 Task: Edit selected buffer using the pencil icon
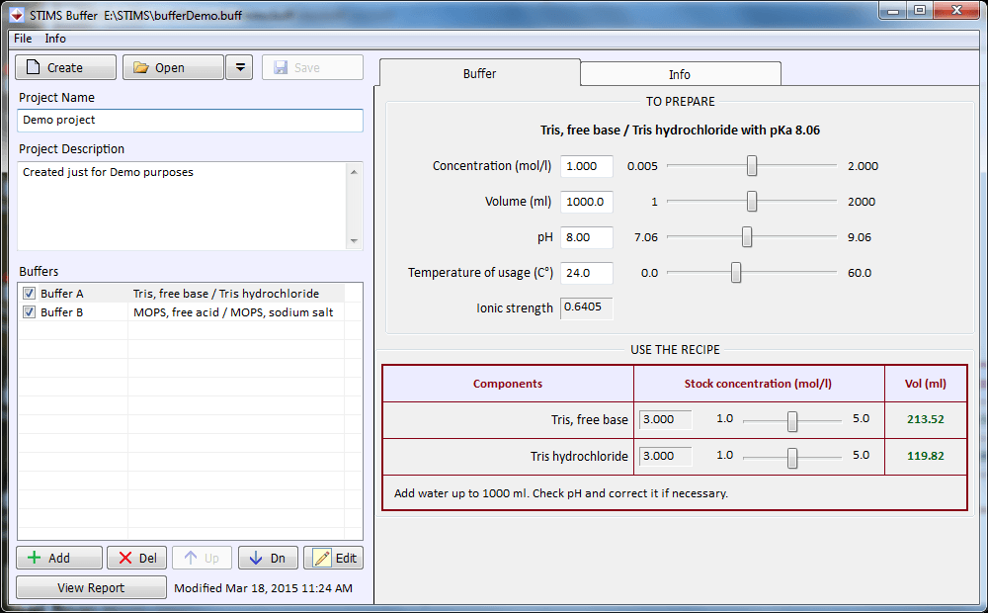[320, 557]
